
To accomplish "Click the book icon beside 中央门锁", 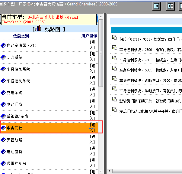I will point(4,128).
